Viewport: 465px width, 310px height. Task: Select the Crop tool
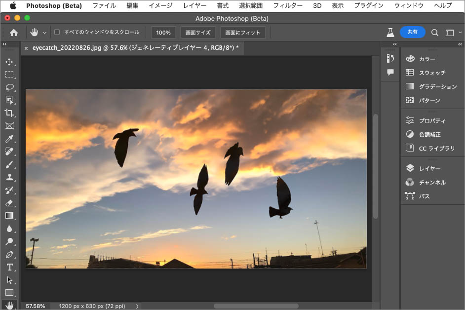coord(9,113)
